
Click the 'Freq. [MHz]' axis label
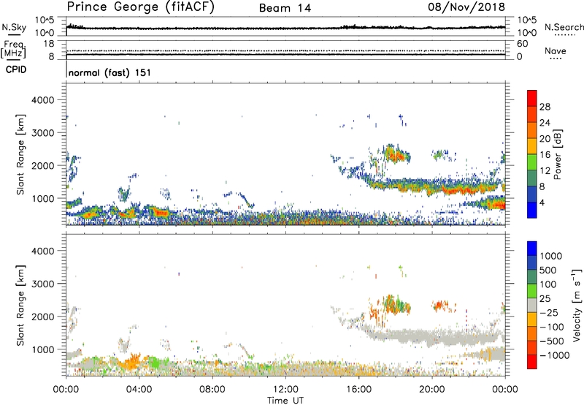click(13, 49)
